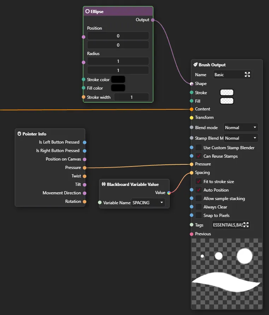Click the expand icon beside Name field
This screenshot has width=269, height=315.
click(247, 74)
